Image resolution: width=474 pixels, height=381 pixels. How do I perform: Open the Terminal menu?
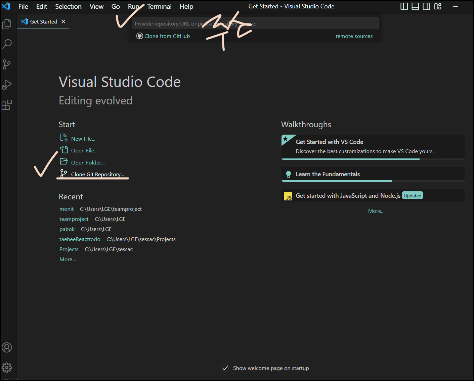tap(159, 6)
